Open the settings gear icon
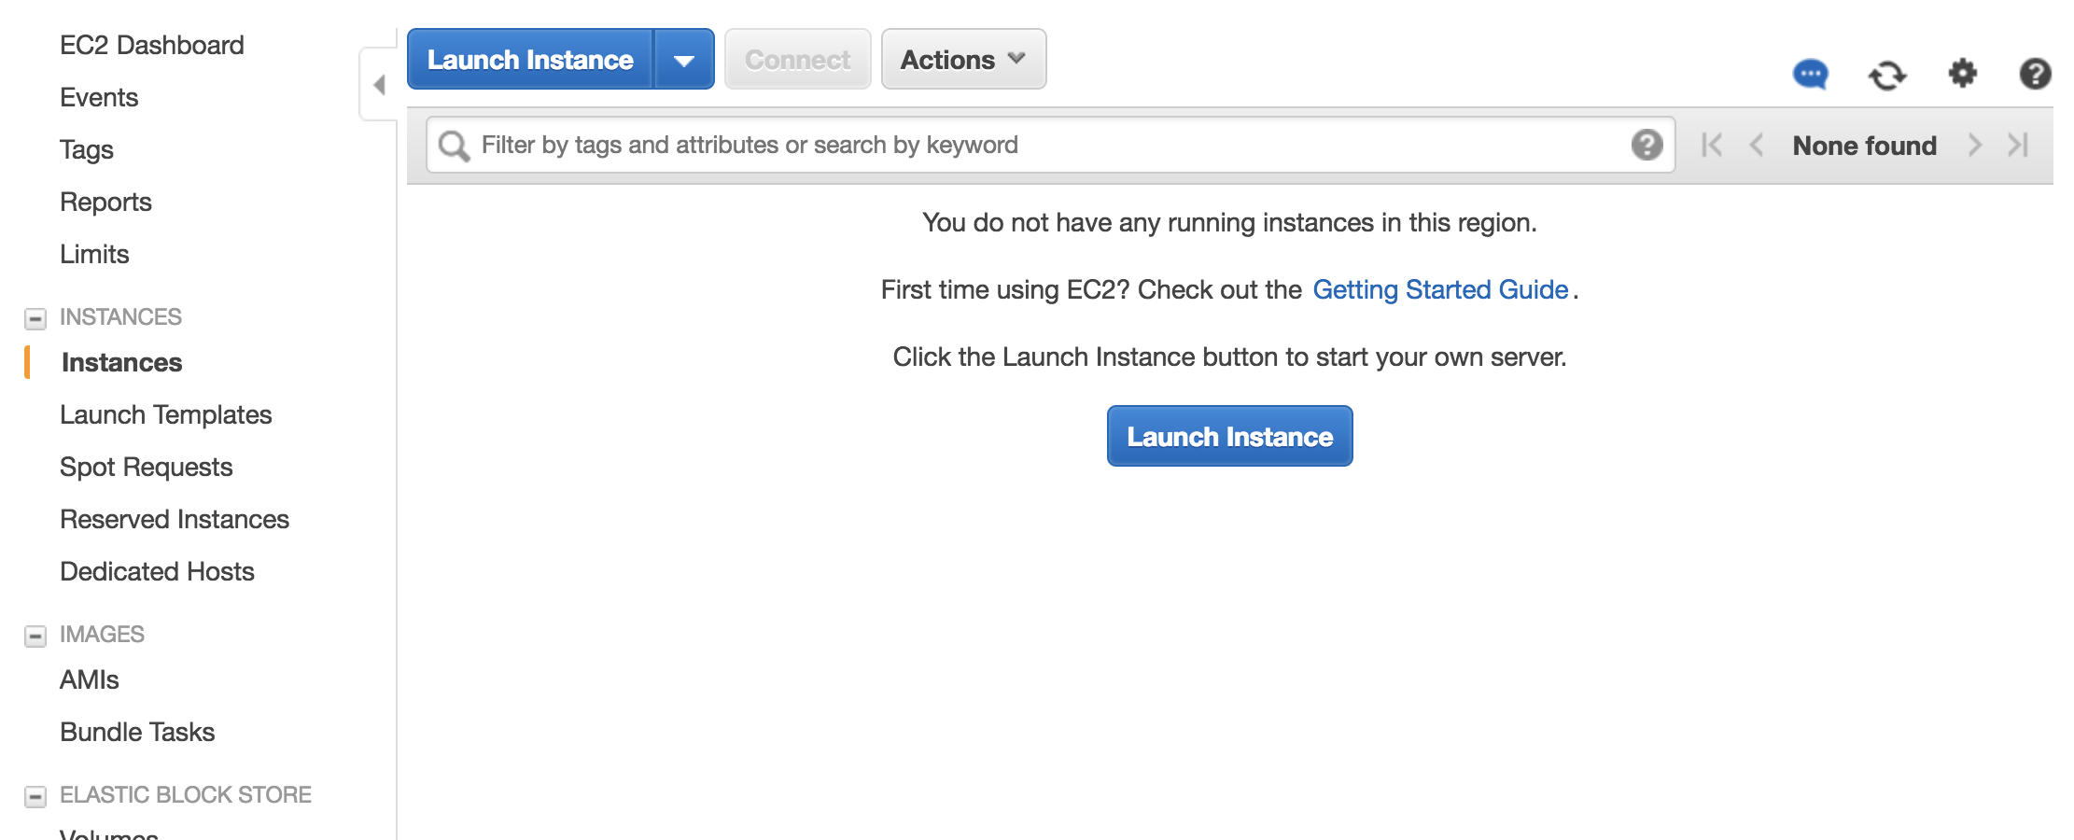The image size is (2074, 840). (x=1962, y=73)
